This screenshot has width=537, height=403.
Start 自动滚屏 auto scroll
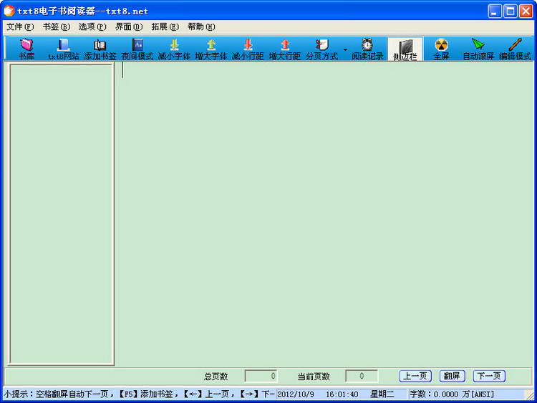(x=478, y=49)
